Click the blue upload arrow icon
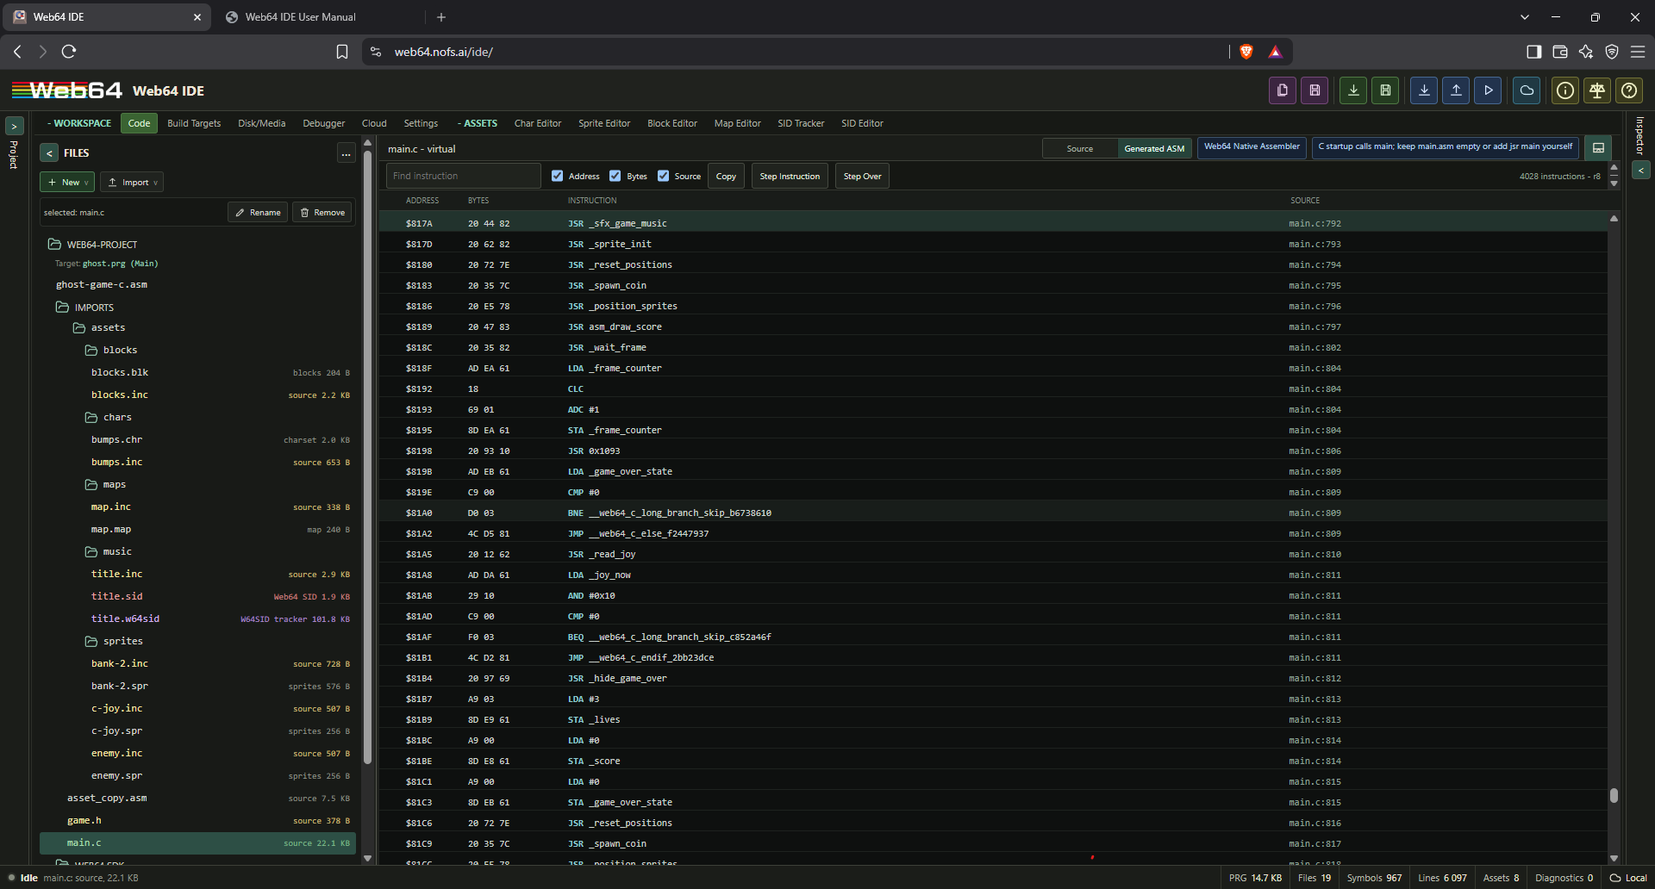The width and height of the screenshot is (1655, 889). point(1456,90)
